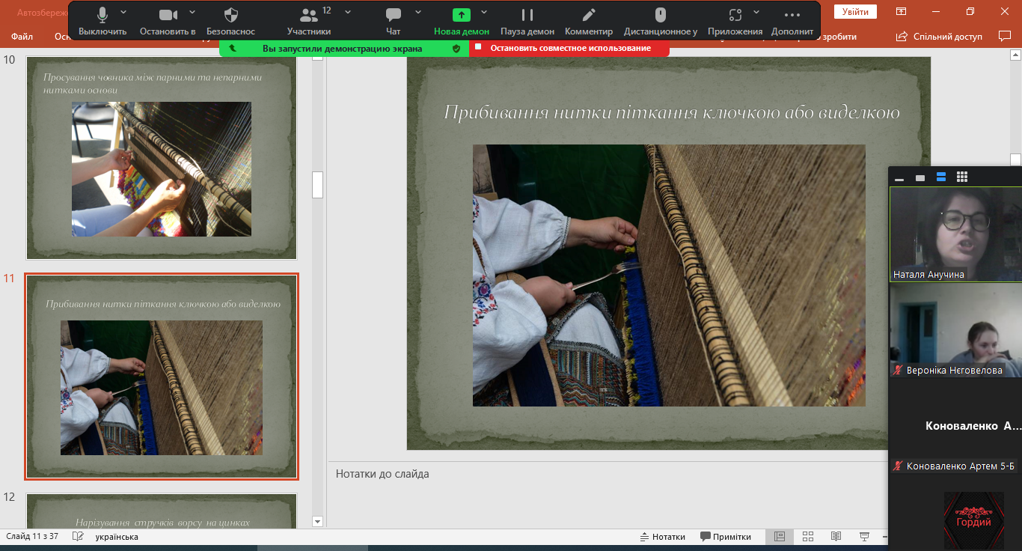Viewport: 1022px width, 551px height.
Task: Open remote control mouse options
Action: click(x=661, y=20)
